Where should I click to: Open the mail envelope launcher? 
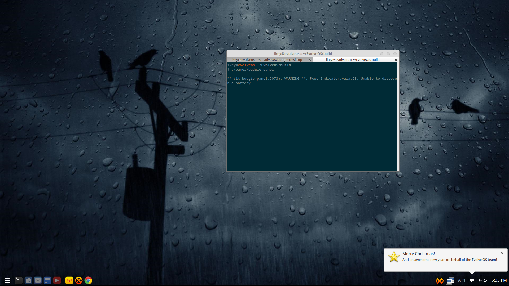click(x=38, y=280)
